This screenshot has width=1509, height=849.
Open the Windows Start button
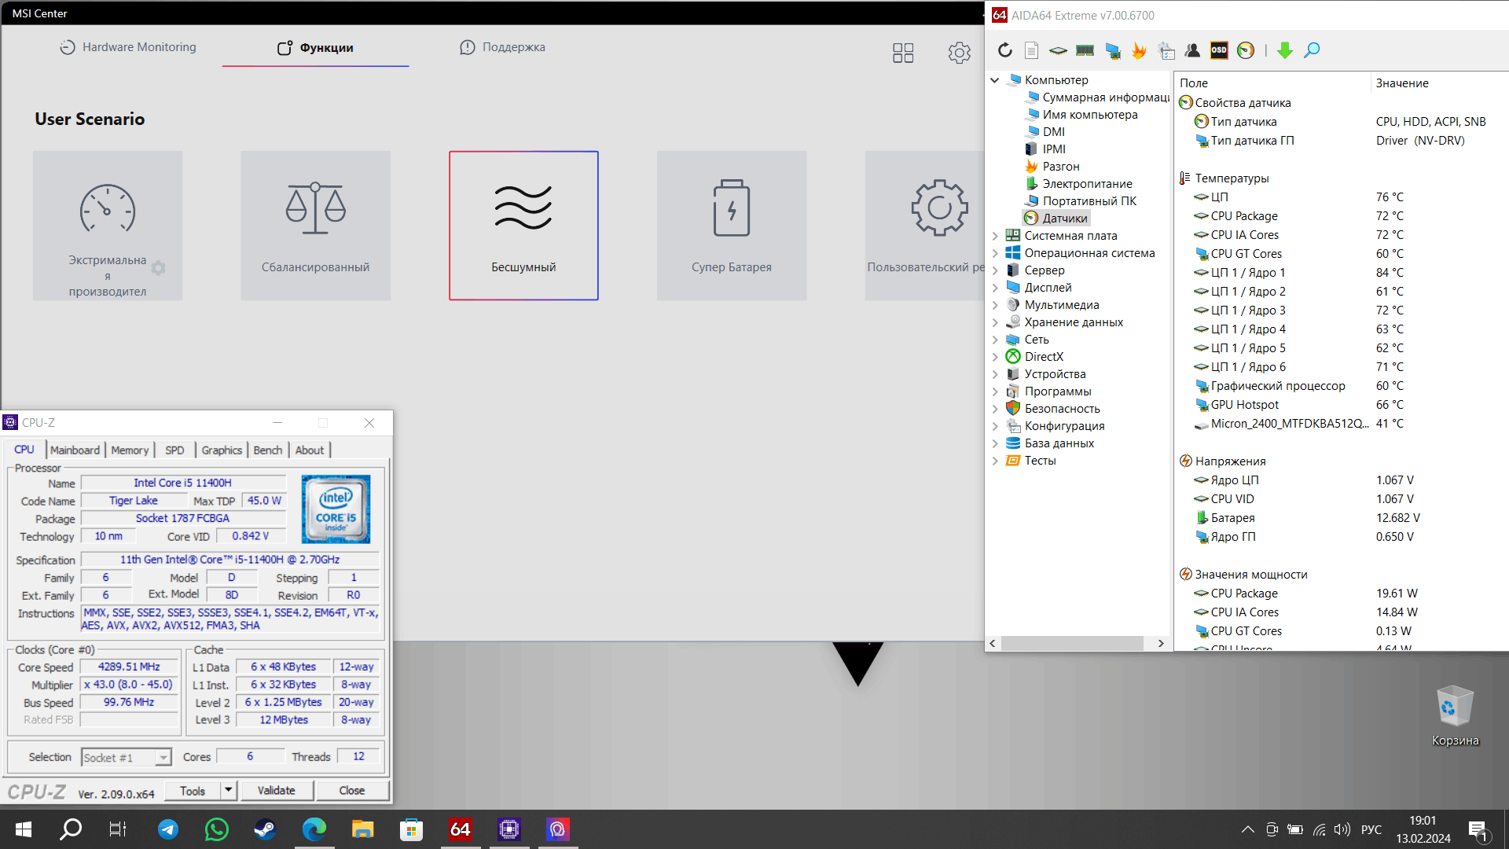pos(24,829)
